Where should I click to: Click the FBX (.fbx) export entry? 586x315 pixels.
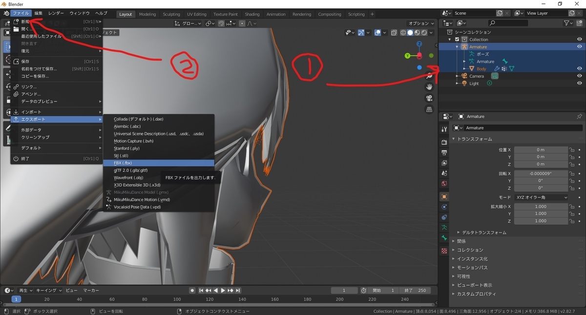tap(159, 163)
